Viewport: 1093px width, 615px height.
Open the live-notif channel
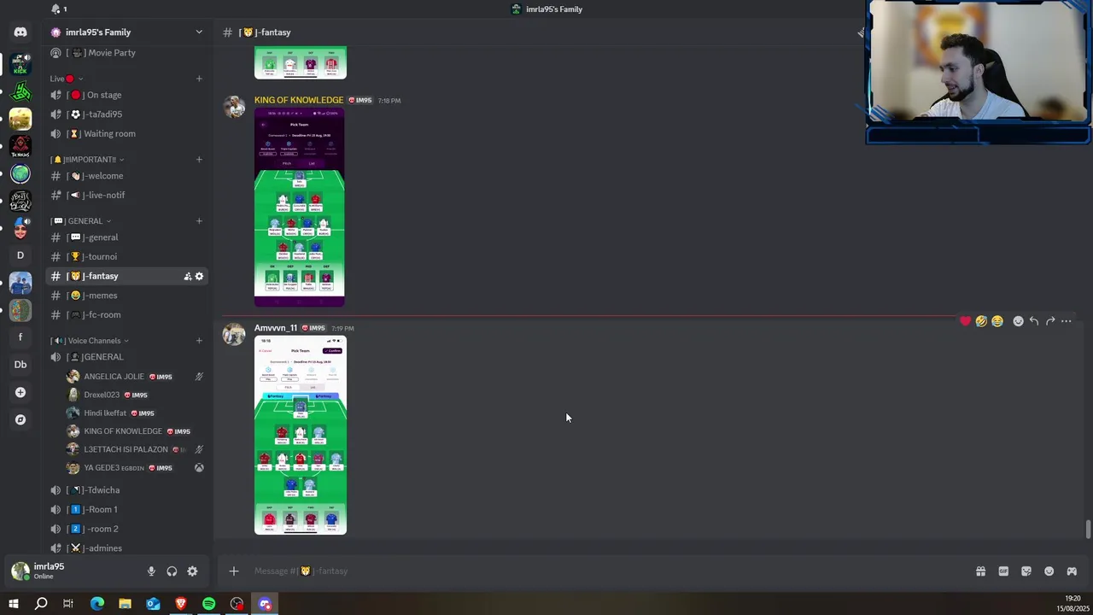click(128, 196)
